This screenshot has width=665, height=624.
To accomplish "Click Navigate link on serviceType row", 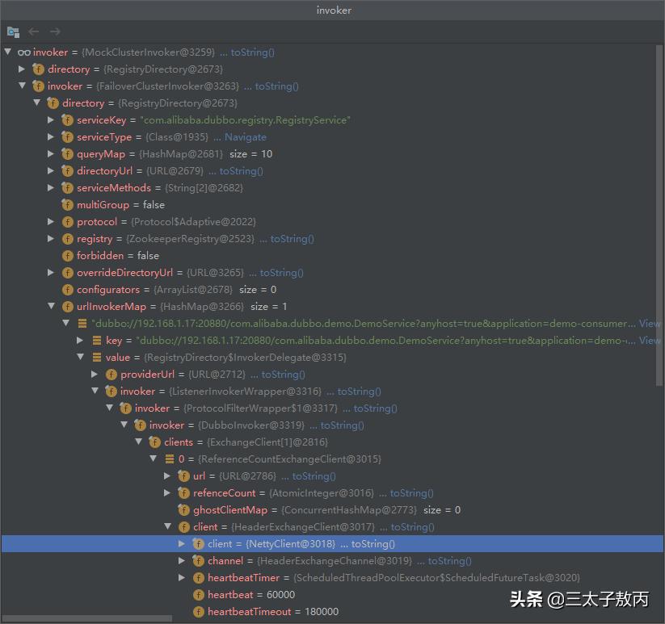I will pyautogui.click(x=246, y=137).
